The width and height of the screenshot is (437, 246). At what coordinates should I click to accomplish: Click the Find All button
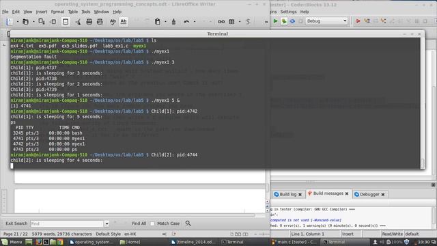click(139, 223)
